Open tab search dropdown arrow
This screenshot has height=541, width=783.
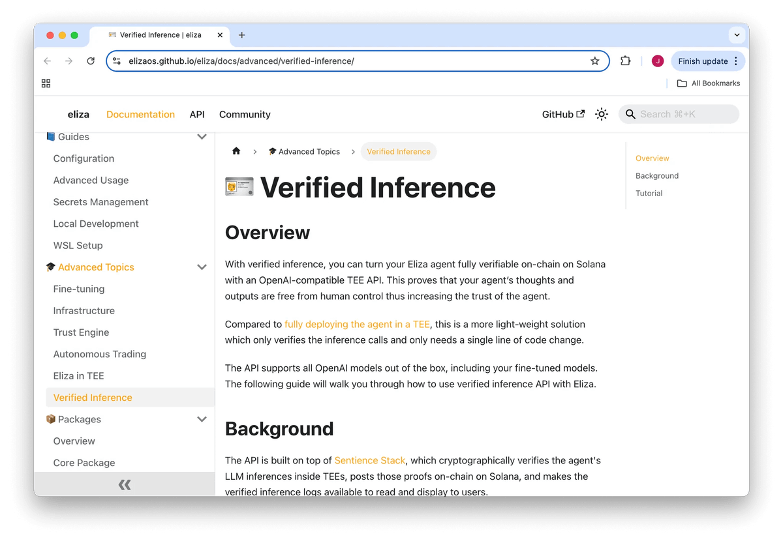pyautogui.click(x=737, y=35)
